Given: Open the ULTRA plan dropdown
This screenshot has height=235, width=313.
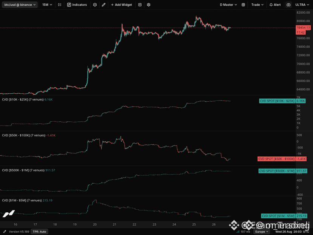Looking at the screenshot, I should (x=302, y=5).
